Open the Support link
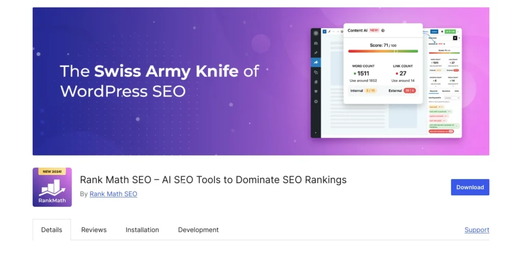 click(477, 230)
